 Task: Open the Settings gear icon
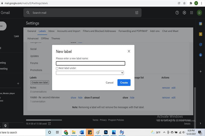coord(184,13)
